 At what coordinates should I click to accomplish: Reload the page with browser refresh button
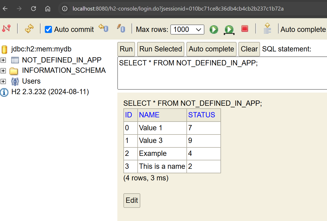33,9
